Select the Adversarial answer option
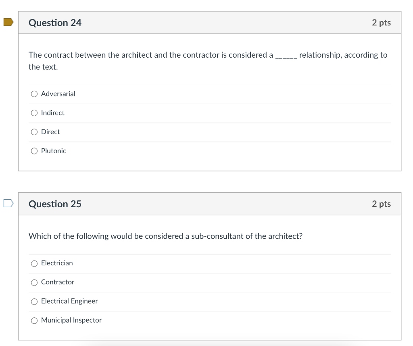Image resolution: width=413 pixels, height=346 pixels. point(35,94)
